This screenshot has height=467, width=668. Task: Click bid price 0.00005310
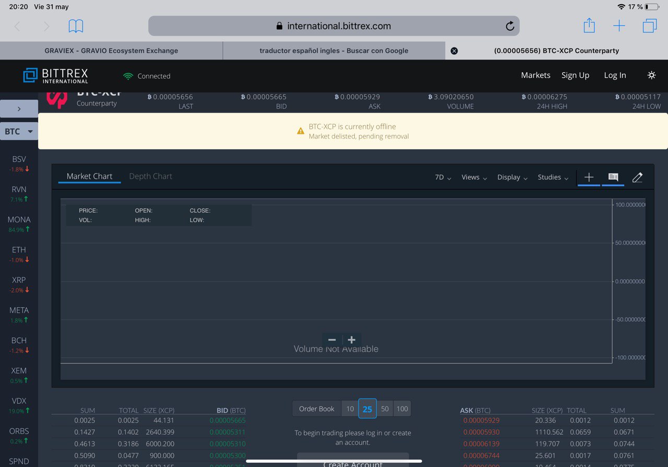[228, 444]
